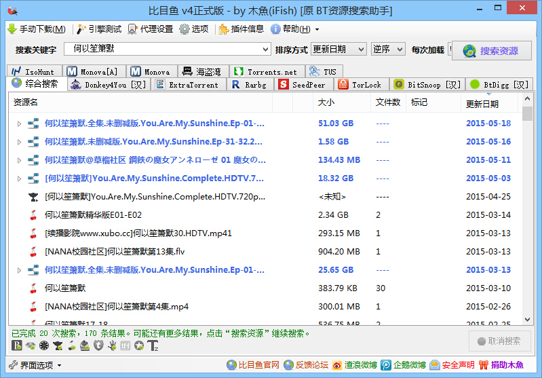The width and height of the screenshot is (542, 378).
Task: Expand the 134.43 MB result row
Action: 19,160
